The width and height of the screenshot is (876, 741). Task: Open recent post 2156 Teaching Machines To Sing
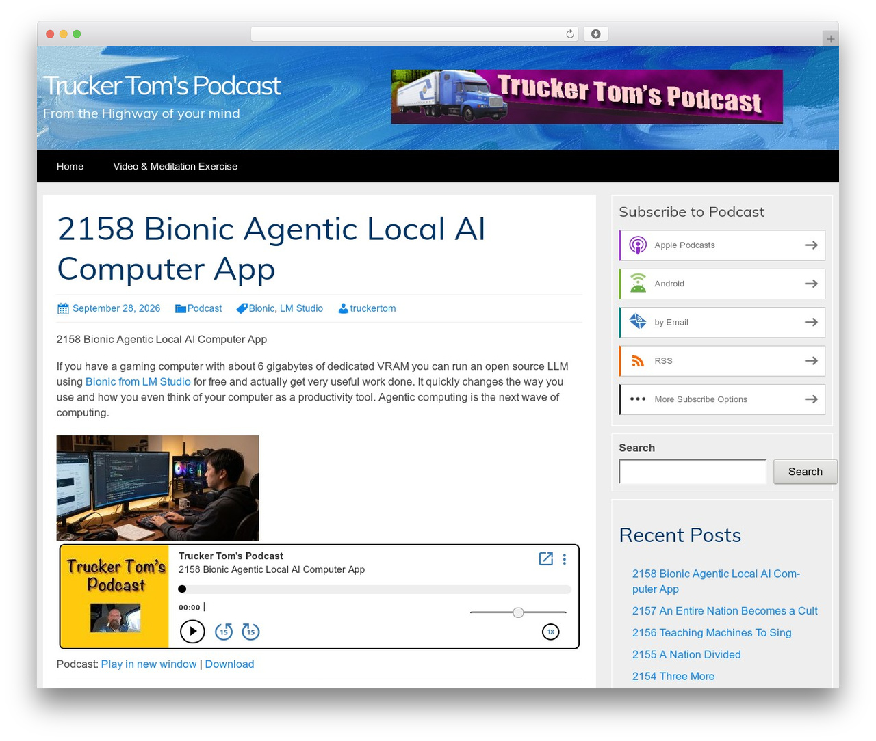[712, 633]
